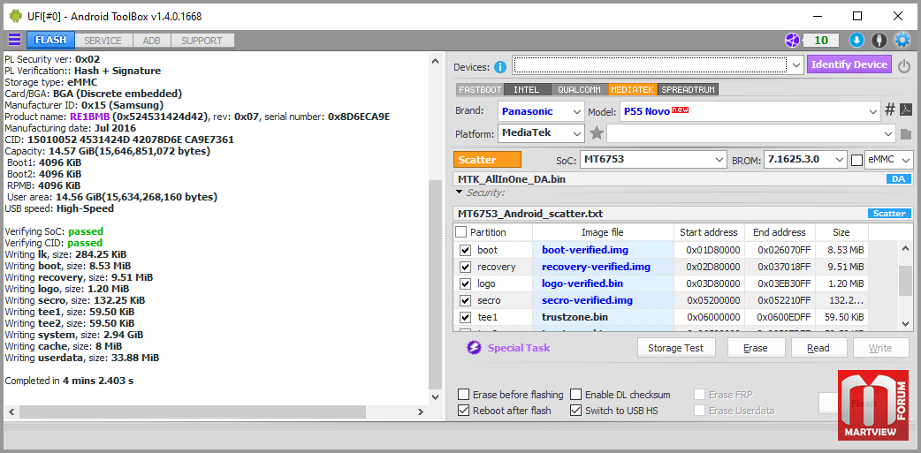
Task: Click the log panel horizontal scrollbar thumb
Action: (x=192, y=411)
